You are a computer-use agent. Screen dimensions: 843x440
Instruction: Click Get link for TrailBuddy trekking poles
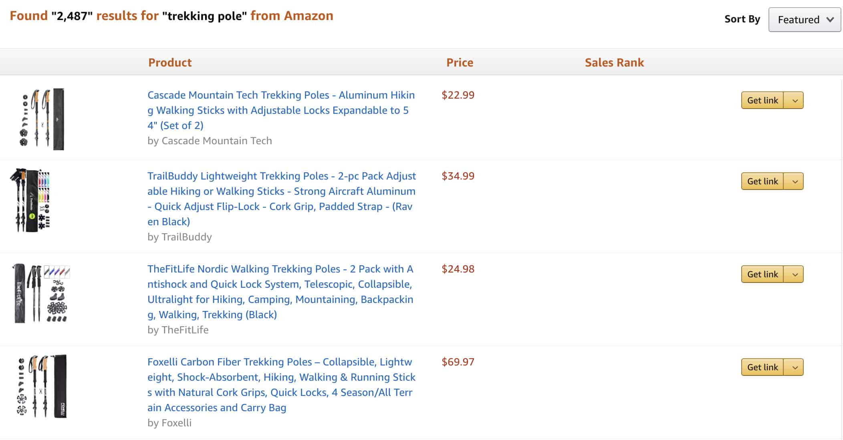(x=762, y=181)
